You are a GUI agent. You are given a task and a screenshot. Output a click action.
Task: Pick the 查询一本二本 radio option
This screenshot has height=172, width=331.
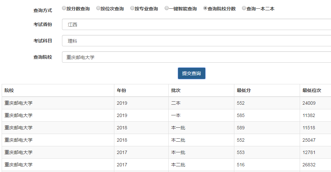click(x=244, y=8)
